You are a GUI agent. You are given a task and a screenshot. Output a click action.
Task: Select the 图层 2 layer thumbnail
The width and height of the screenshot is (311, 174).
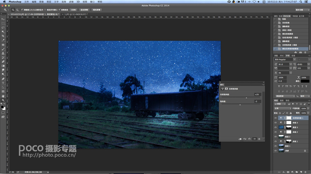pyautogui.click(x=281, y=136)
